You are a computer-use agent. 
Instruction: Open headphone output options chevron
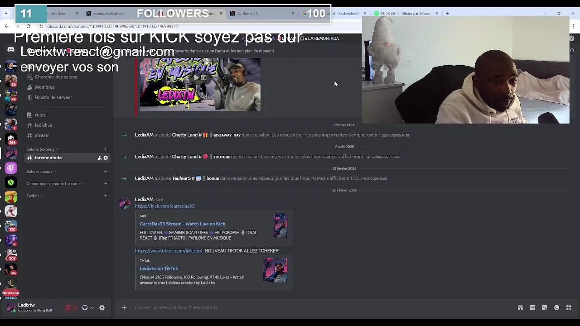(x=92, y=308)
